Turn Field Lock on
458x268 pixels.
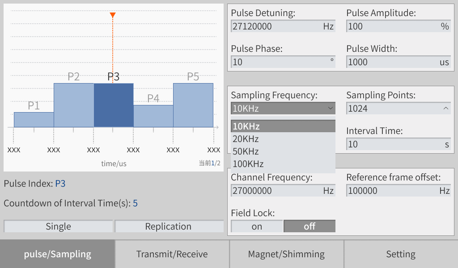click(x=257, y=226)
